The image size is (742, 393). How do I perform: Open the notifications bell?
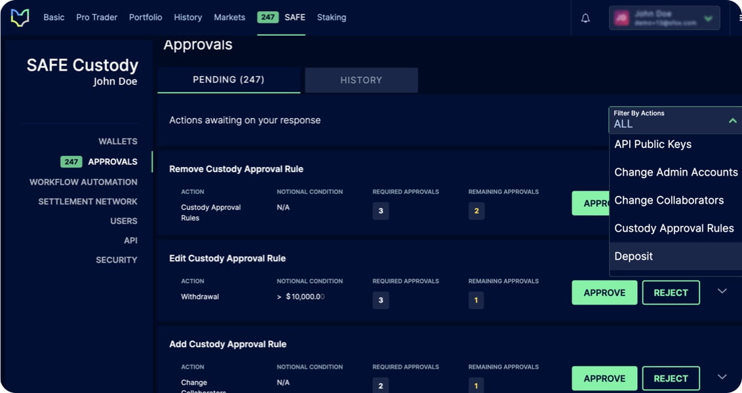(x=585, y=18)
